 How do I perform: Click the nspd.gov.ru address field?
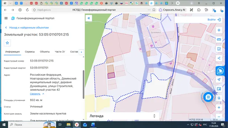44,10
